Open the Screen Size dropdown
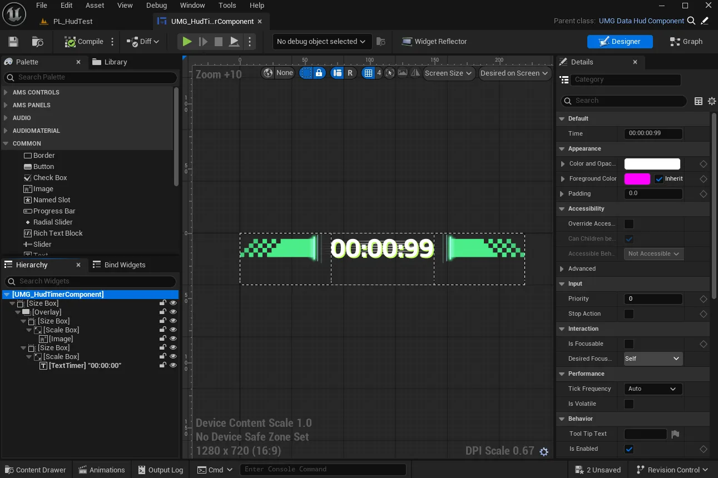This screenshot has height=478, width=718. [x=448, y=73]
